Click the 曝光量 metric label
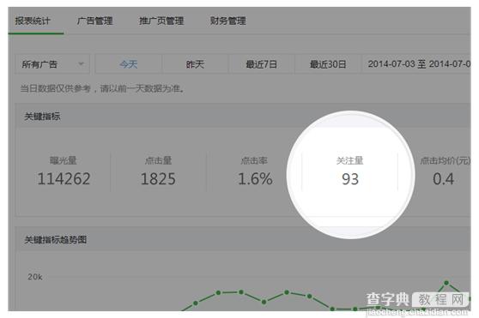The height and width of the screenshot is (318, 479). click(64, 160)
